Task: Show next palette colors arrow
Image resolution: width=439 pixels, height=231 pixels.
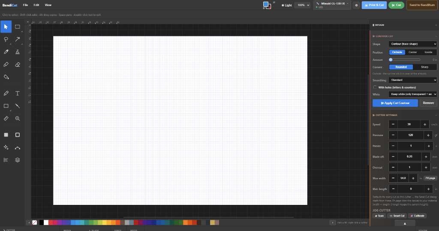Action: 332,222
